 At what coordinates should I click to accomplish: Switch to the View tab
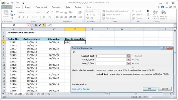[89, 7]
